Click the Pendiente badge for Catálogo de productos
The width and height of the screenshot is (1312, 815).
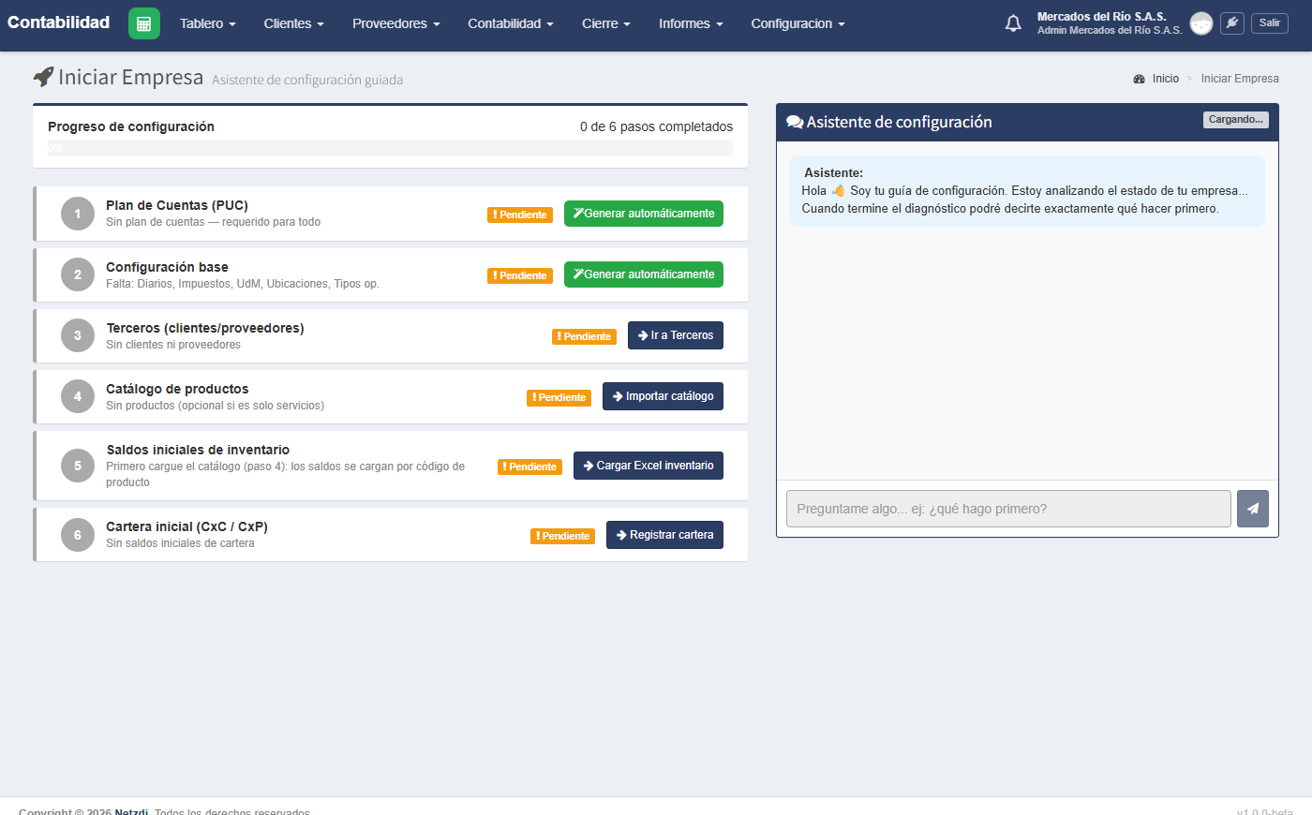coord(559,397)
